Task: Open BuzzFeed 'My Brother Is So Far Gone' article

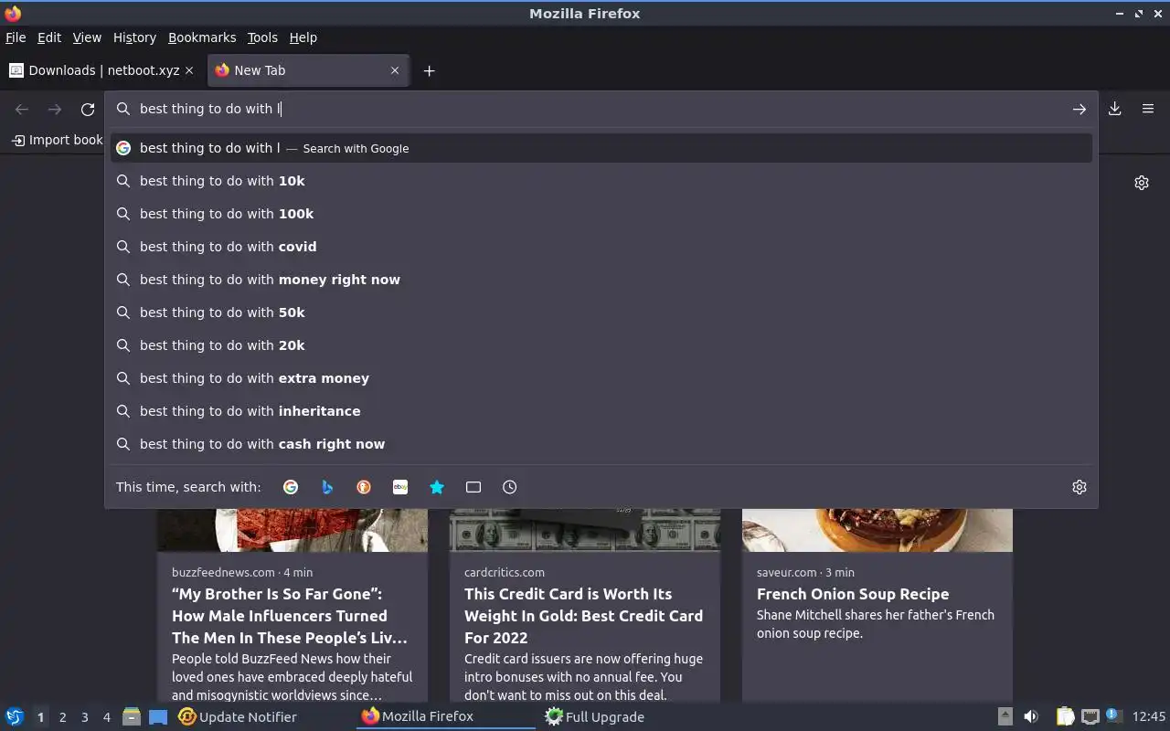Action: pyautogui.click(x=290, y=616)
